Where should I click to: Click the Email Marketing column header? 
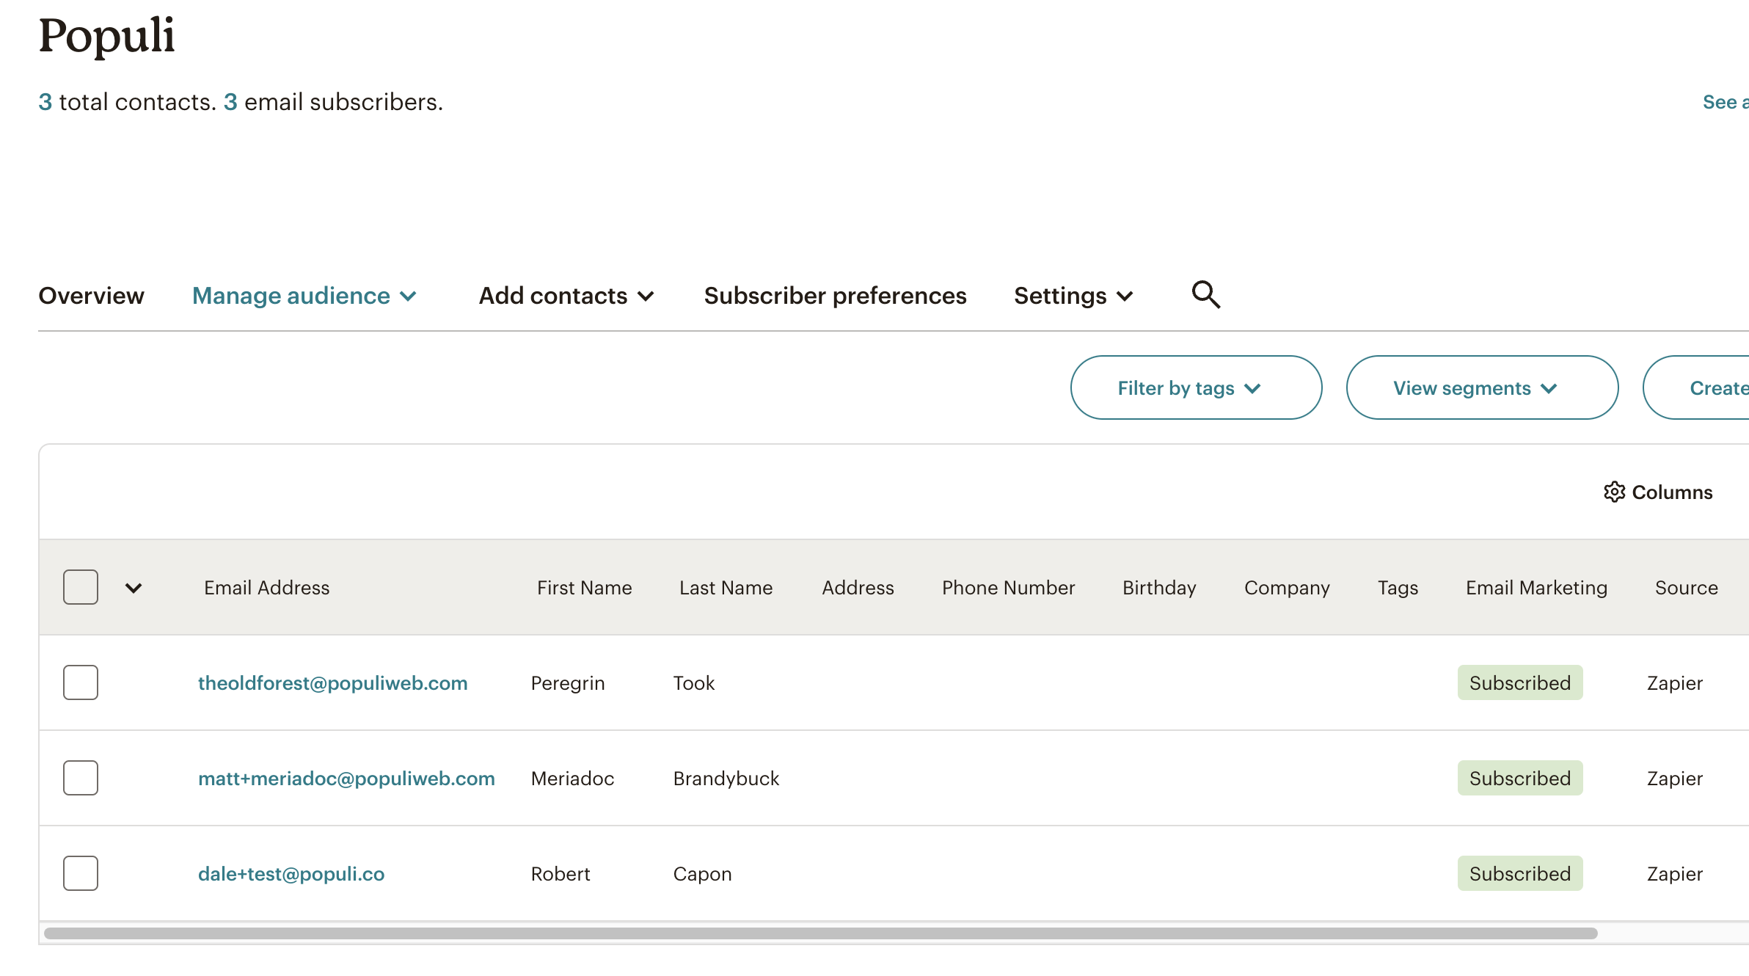click(x=1536, y=588)
